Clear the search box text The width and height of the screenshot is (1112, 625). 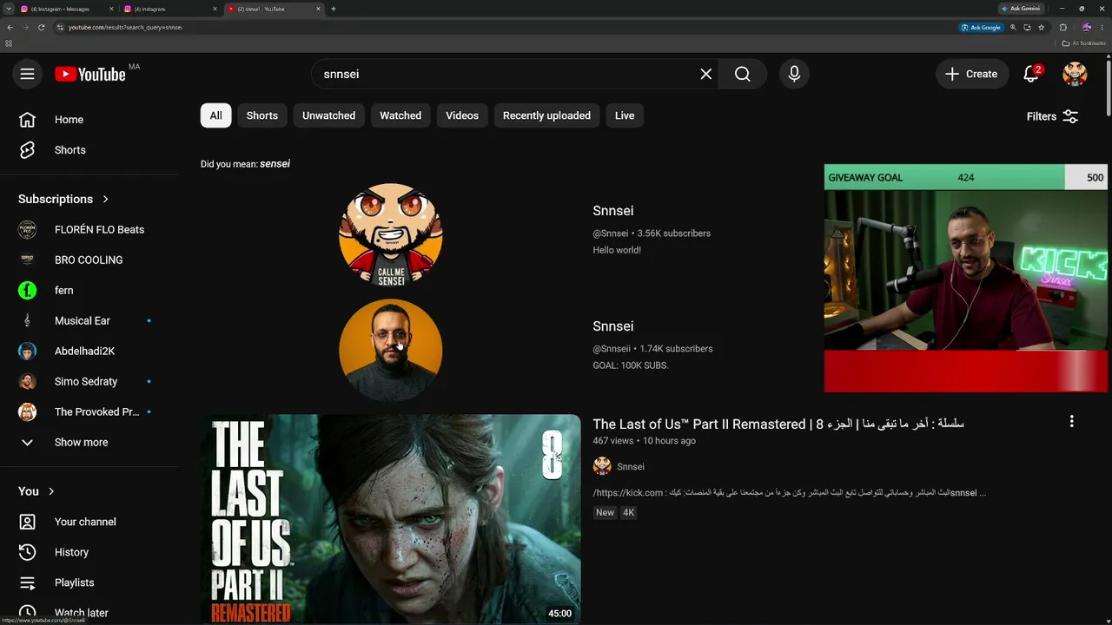[706, 74]
